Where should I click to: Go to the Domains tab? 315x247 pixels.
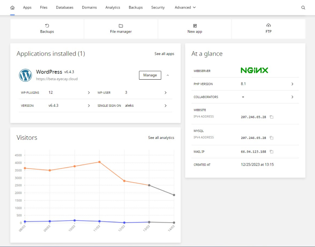pos(89,8)
